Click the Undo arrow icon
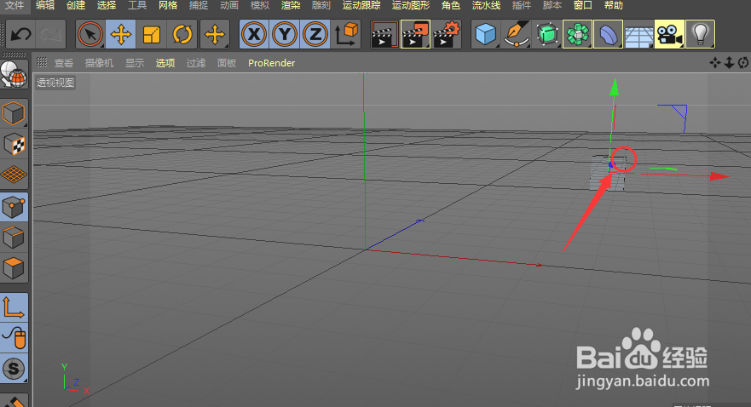This screenshot has width=751, height=407. (20, 34)
